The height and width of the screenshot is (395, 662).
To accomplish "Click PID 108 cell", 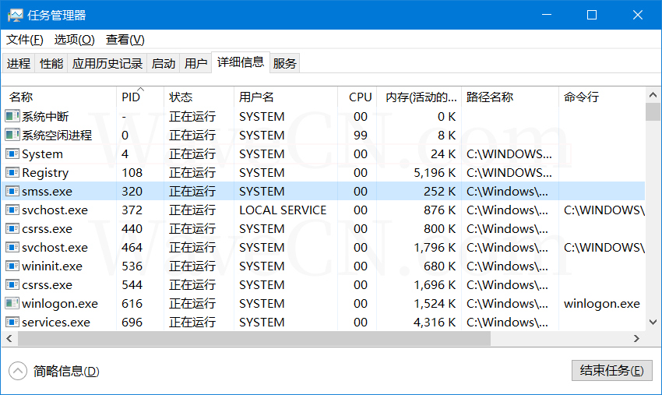I will click(132, 173).
